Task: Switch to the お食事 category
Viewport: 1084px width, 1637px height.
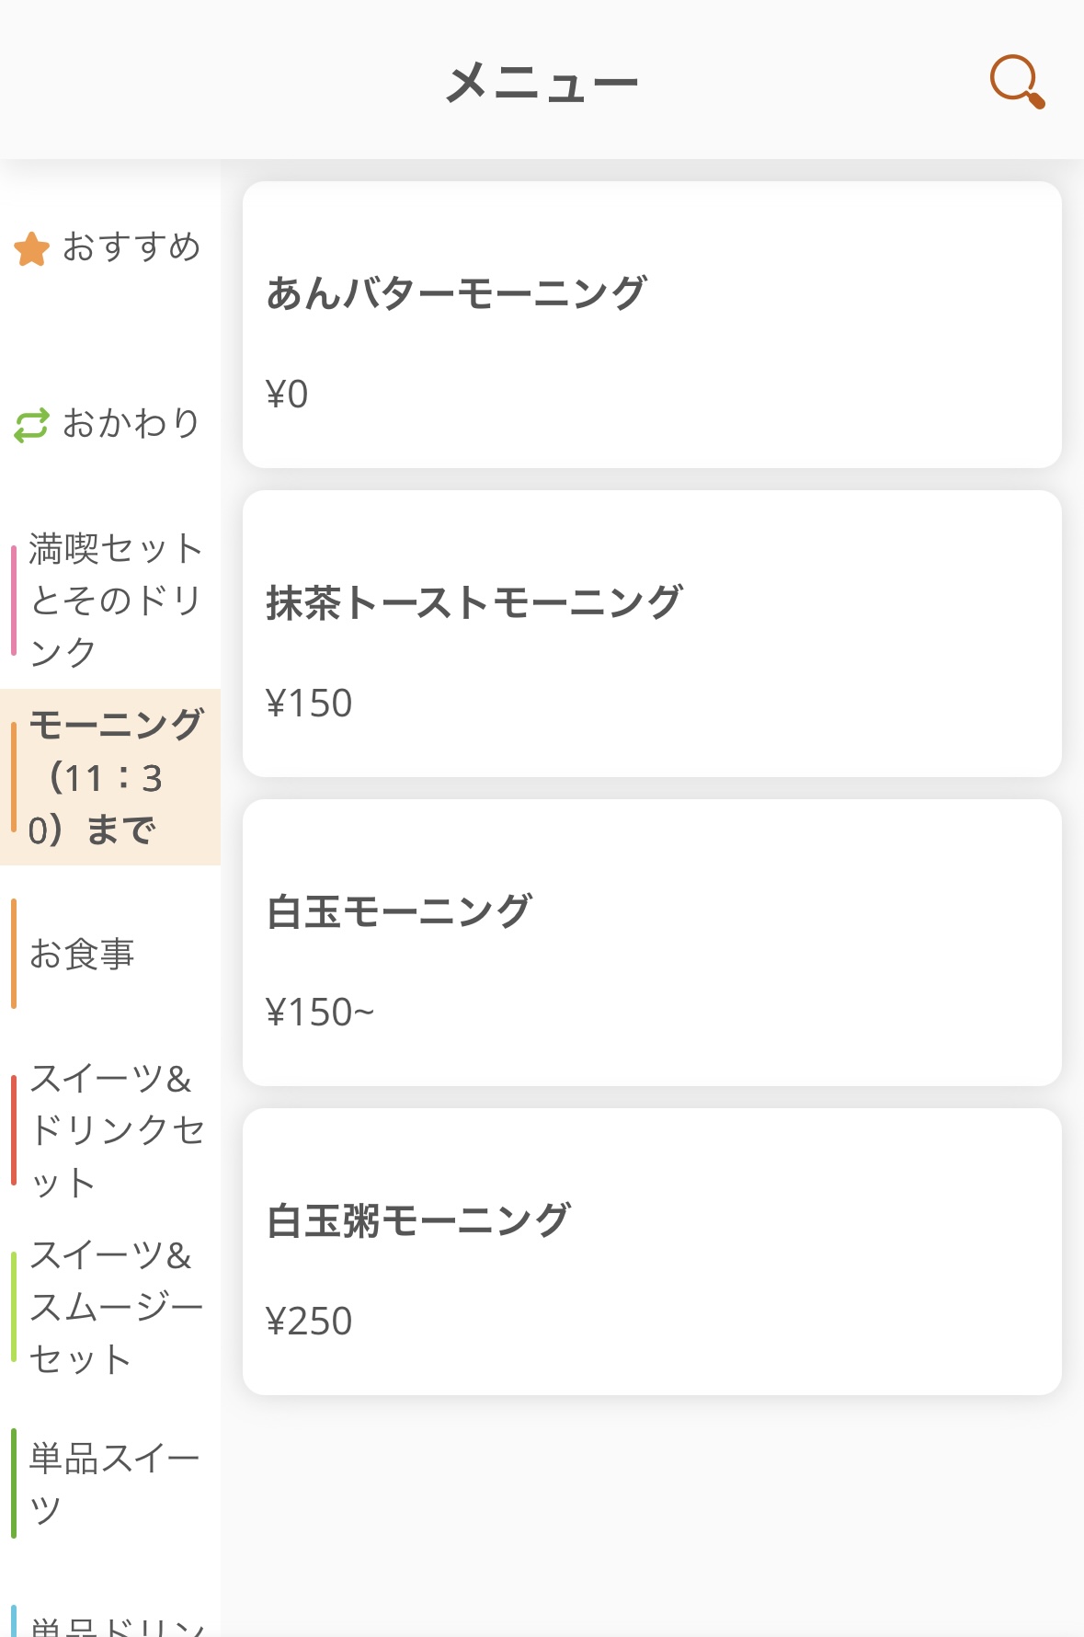Action: tap(110, 954)
